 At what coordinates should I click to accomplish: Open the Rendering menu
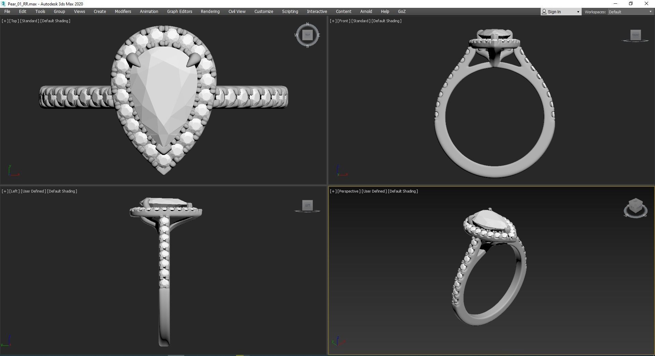[x=210, y=12]
